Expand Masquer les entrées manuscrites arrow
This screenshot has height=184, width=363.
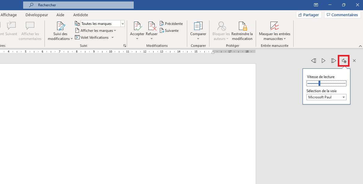point(285,39)
